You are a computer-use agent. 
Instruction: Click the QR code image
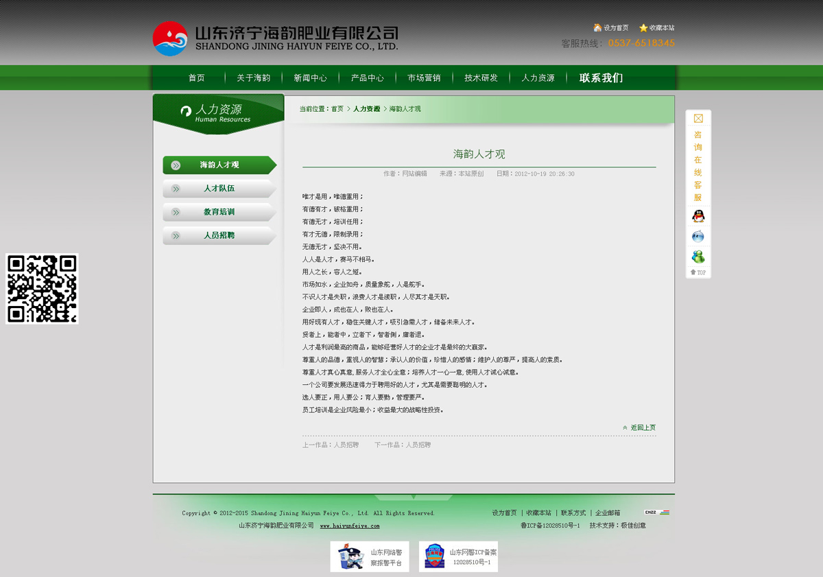pos(42,288)
